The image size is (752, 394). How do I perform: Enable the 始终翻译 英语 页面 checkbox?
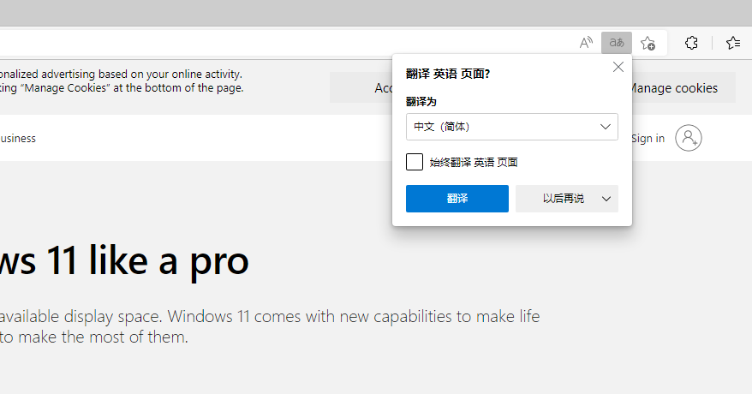415,162
